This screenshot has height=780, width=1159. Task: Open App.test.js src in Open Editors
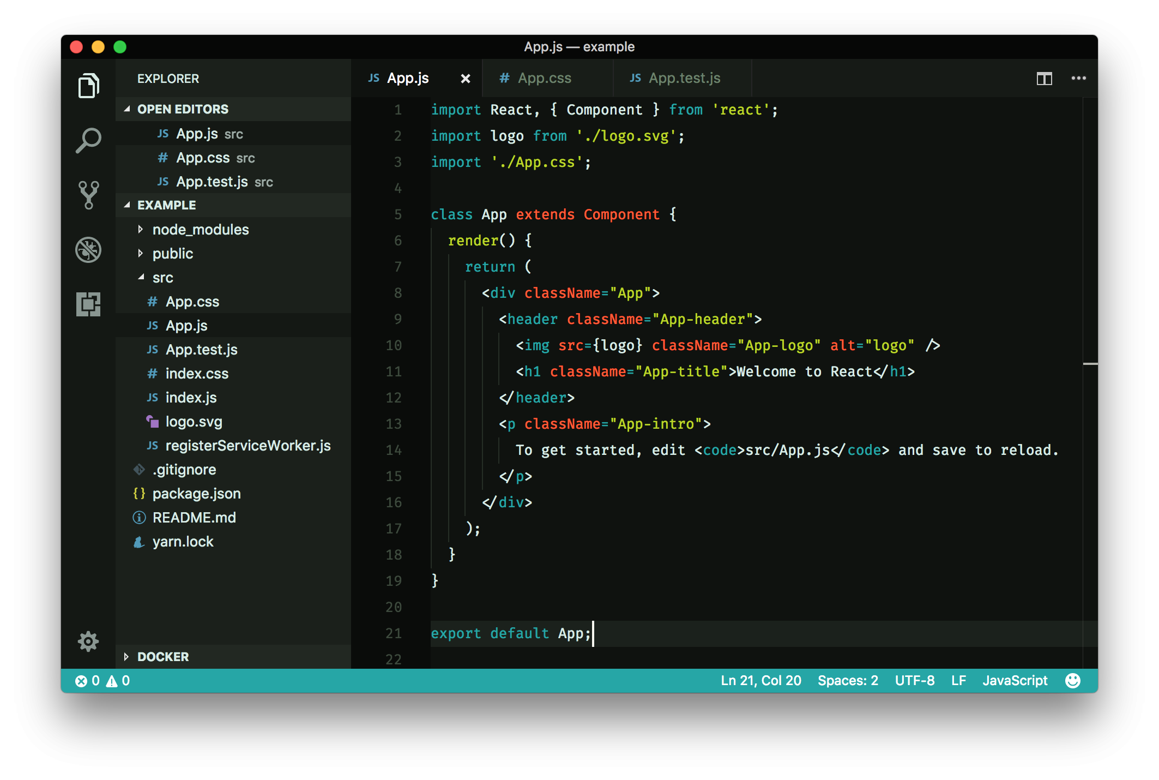pos(233,181)
